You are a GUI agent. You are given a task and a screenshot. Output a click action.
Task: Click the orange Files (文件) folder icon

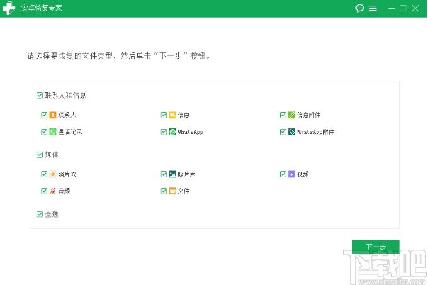point(172,191)
